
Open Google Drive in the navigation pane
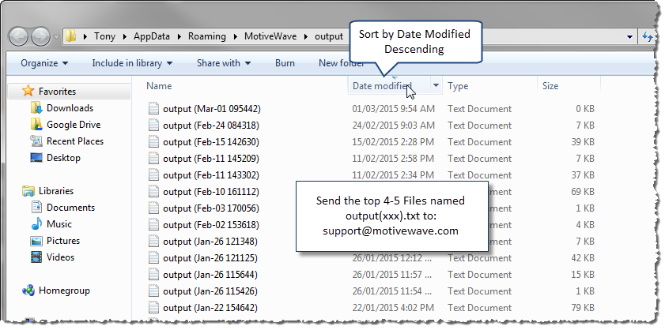tap(74, 125)
